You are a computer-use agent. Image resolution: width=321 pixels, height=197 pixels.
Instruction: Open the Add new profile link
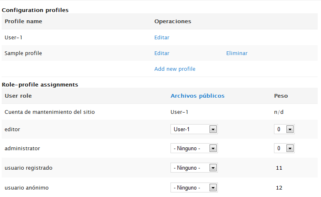point(175,69)
